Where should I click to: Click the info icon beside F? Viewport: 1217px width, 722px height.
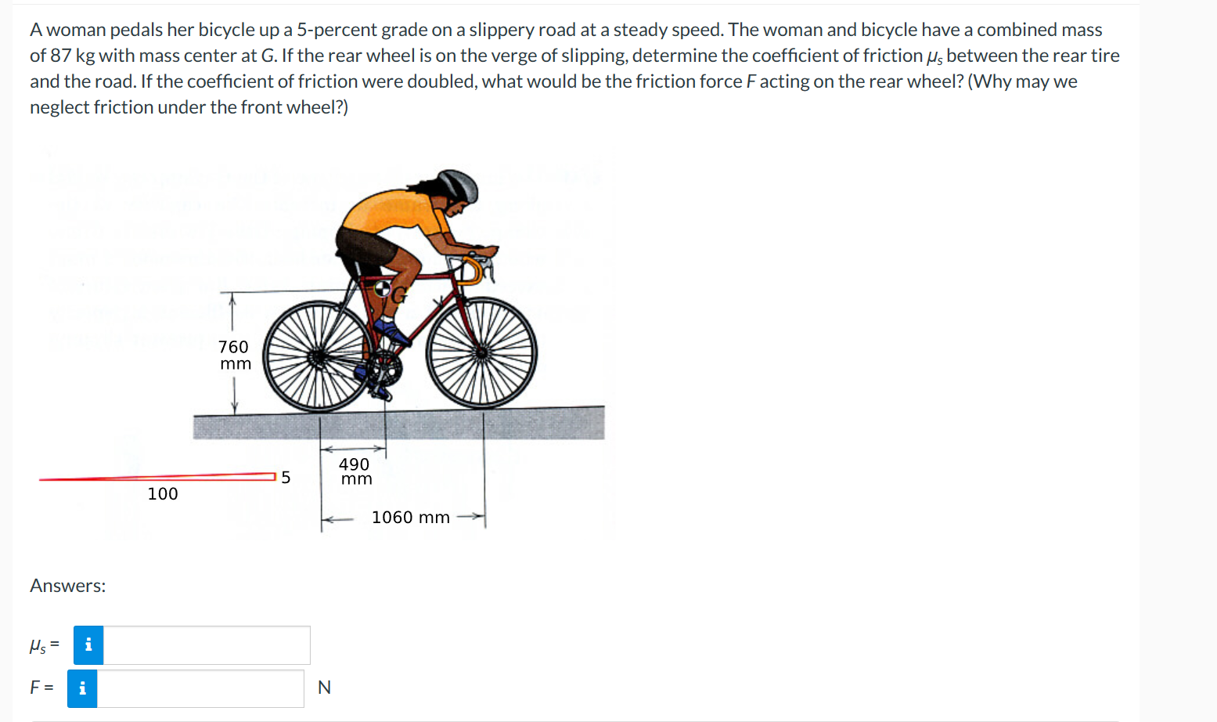point(82,688)
